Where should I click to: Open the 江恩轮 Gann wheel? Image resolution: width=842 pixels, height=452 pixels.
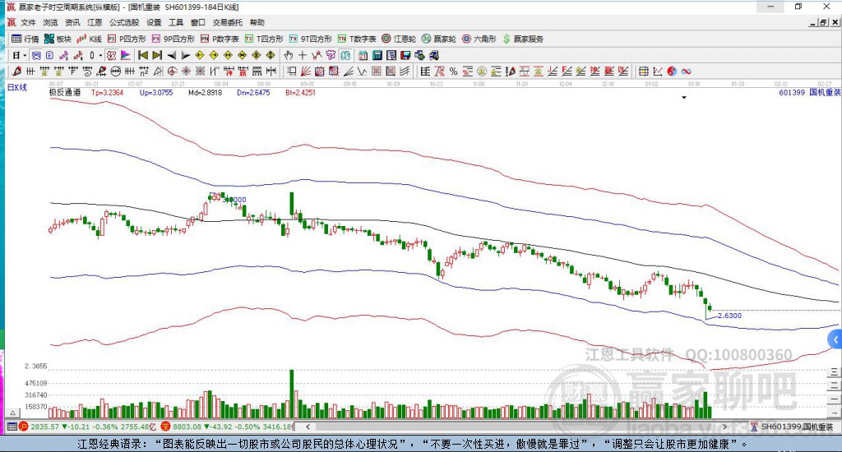(399, 39)
